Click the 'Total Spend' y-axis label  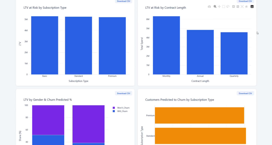(x=142, y=44)
